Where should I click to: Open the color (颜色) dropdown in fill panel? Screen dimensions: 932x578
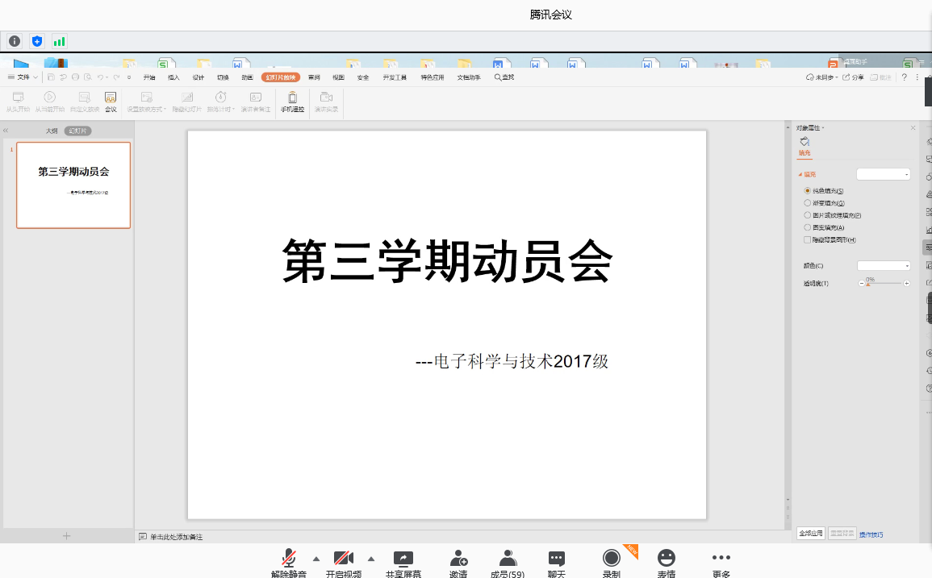click(884, 265)
